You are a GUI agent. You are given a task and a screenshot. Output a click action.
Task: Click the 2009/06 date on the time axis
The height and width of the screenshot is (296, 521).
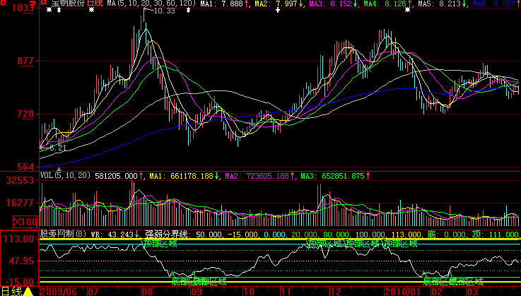click(x=60, y=290)
